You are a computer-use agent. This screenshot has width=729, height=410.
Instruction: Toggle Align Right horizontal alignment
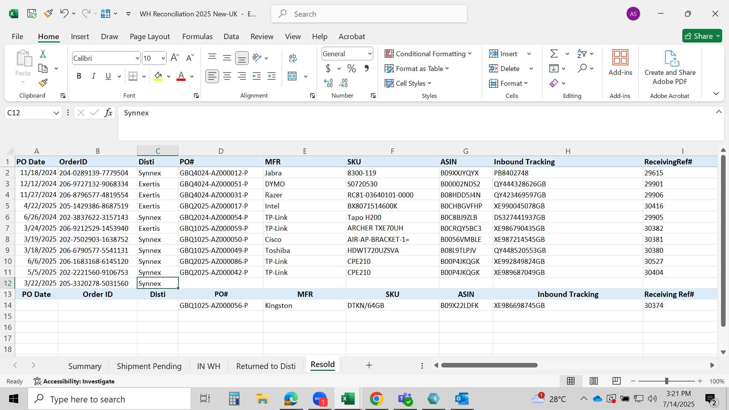pyautogui.click(x=242, y=76)
